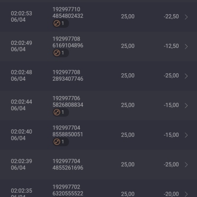197x197 pixels.
Task: Open details arrow for 02:02:40 entry
Action: 186,135
